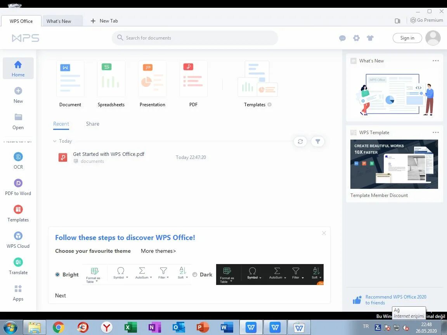Image resolution: width=447 pixels, height=335 pixels.
Task: Click the WPS Template banner image
Action: coord(394,164)
